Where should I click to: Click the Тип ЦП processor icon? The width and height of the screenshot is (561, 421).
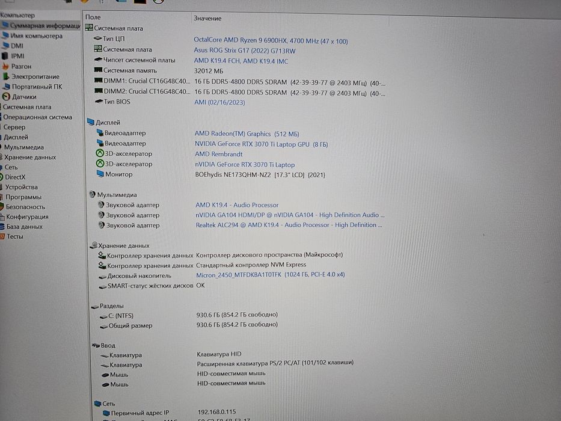97,38
